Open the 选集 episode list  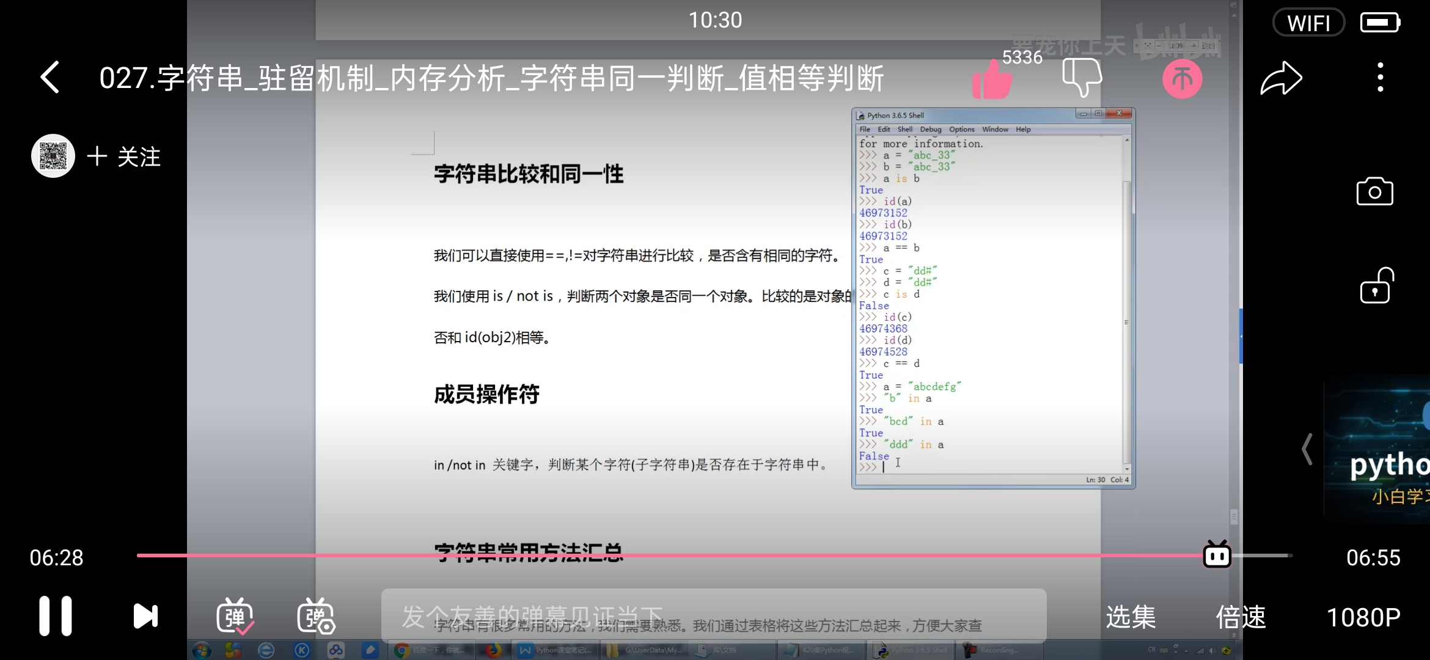[1130, 617]
